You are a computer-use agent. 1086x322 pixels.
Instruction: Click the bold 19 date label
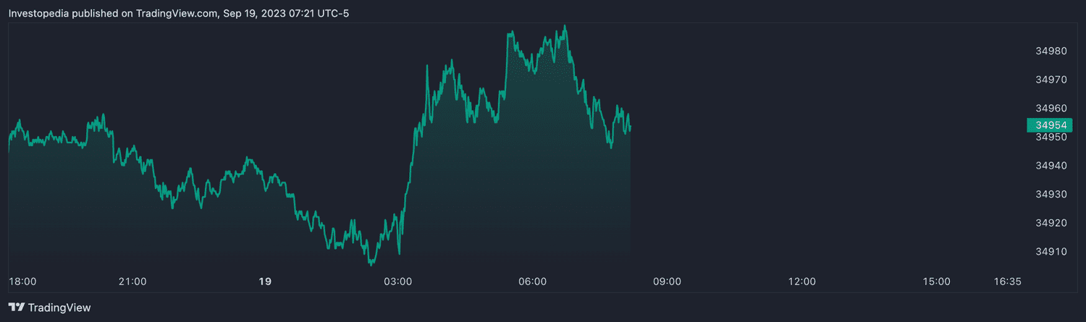click(265, 281)
